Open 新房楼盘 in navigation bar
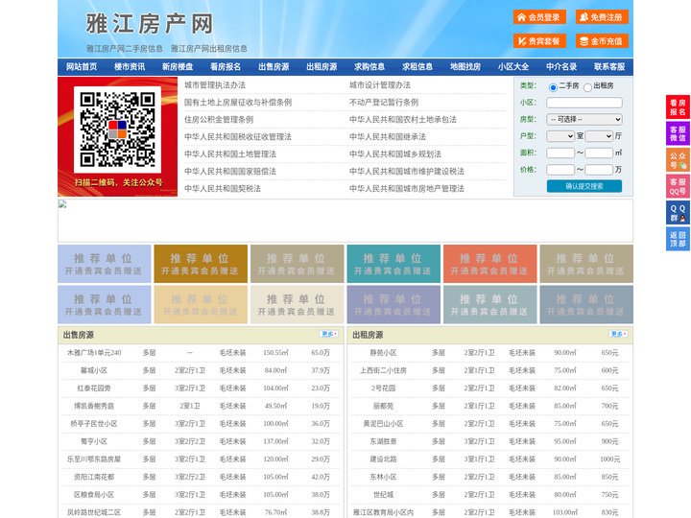 click(x=178, y=67)
